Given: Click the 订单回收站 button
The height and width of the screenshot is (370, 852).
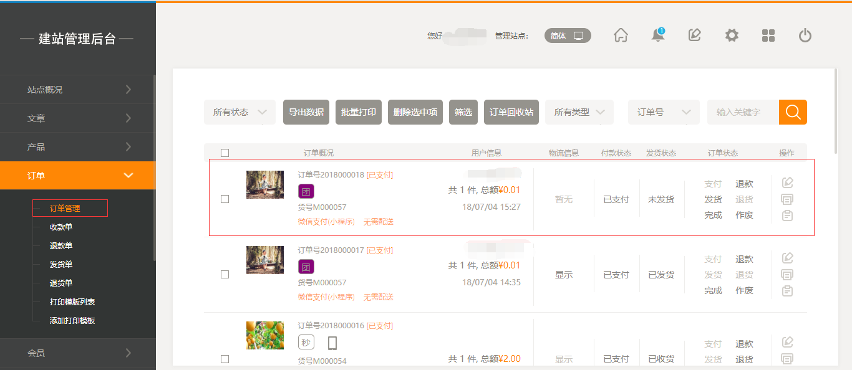Looking at the screenshot, I should point(511,112).
